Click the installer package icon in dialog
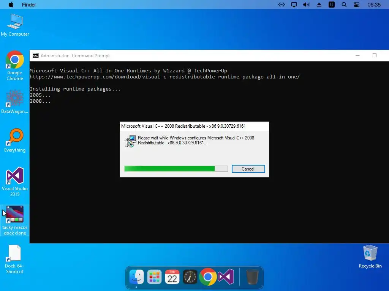The height and width of the screenshot is (291, 389). tap(130, 141)
